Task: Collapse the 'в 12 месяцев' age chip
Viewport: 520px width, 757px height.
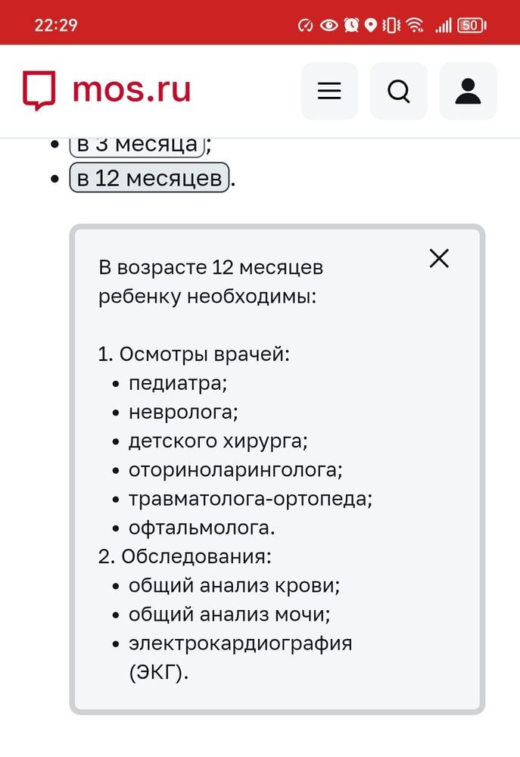Action: tap(148, 178)
